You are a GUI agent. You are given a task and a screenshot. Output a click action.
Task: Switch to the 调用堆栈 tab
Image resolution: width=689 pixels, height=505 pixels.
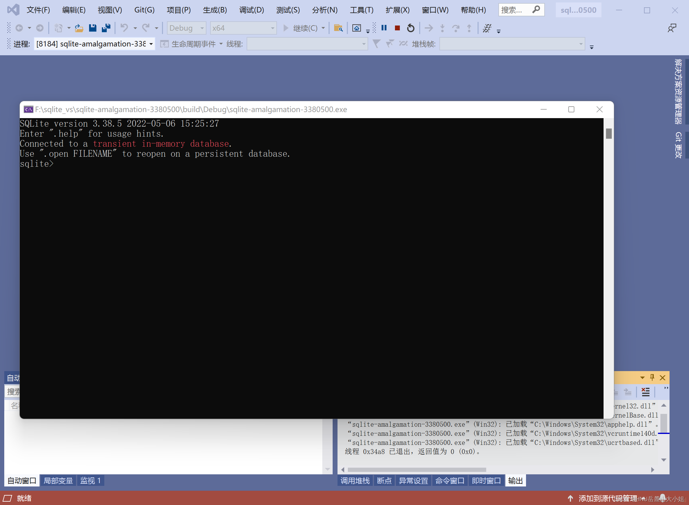pos(355,480)
